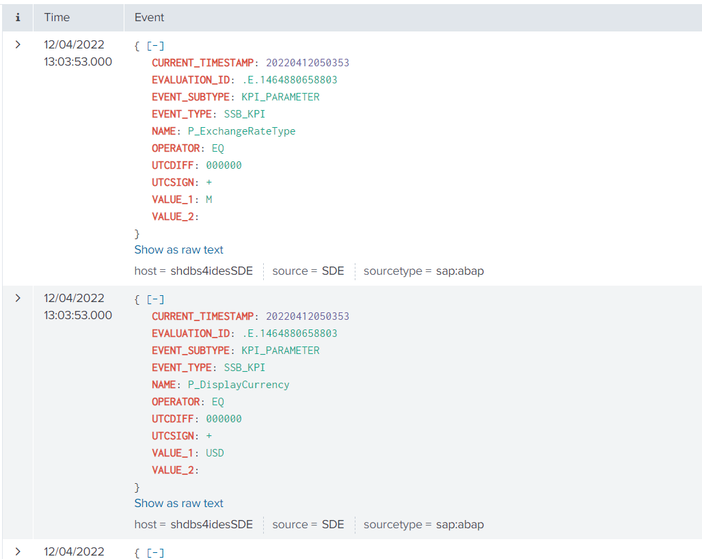Click 'Show as raw text' in first event

pos(178,249)
